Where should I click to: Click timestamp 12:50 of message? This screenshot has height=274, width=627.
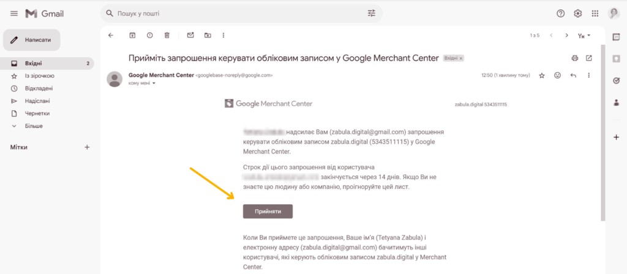point(506,75)
